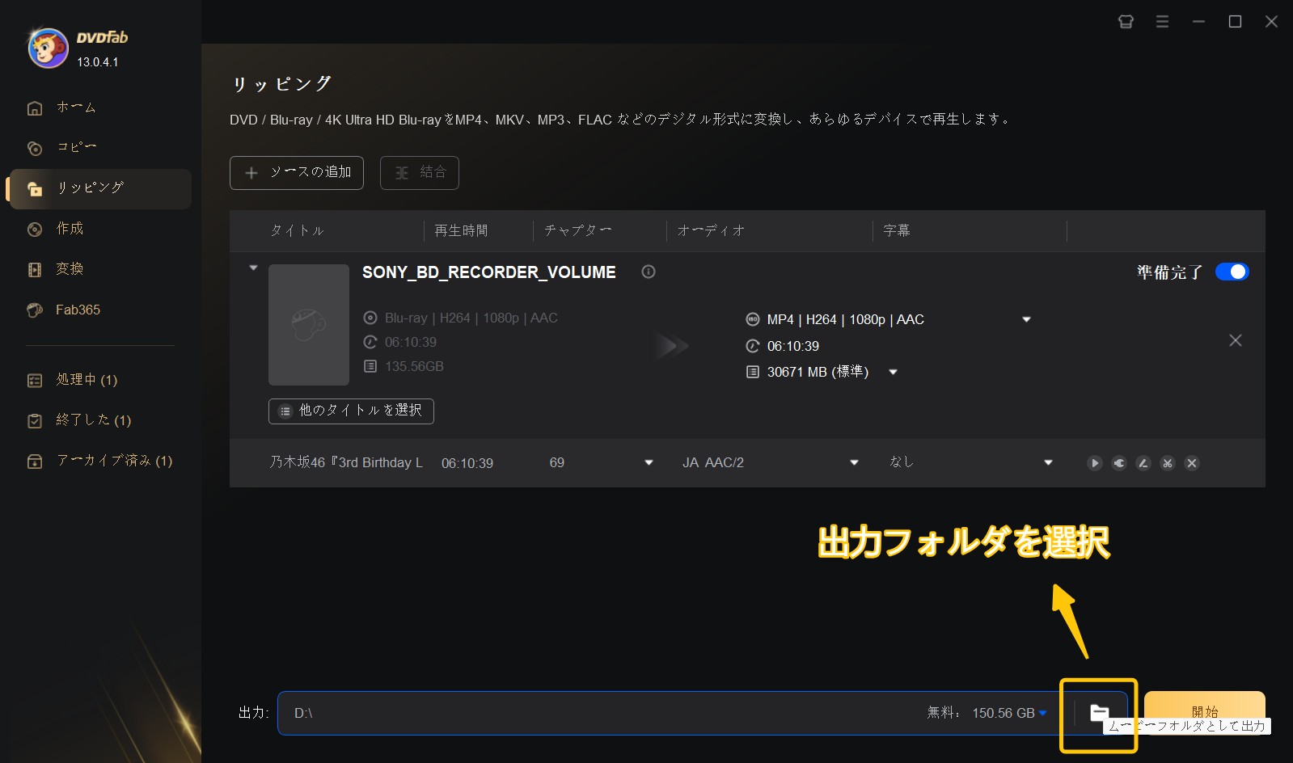Preview the title with play icon

pyautogui.click(x=1094, y=463)
